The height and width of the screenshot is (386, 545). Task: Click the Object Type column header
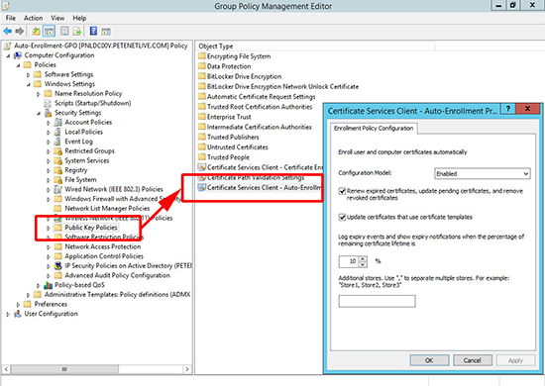click(314, 47)
